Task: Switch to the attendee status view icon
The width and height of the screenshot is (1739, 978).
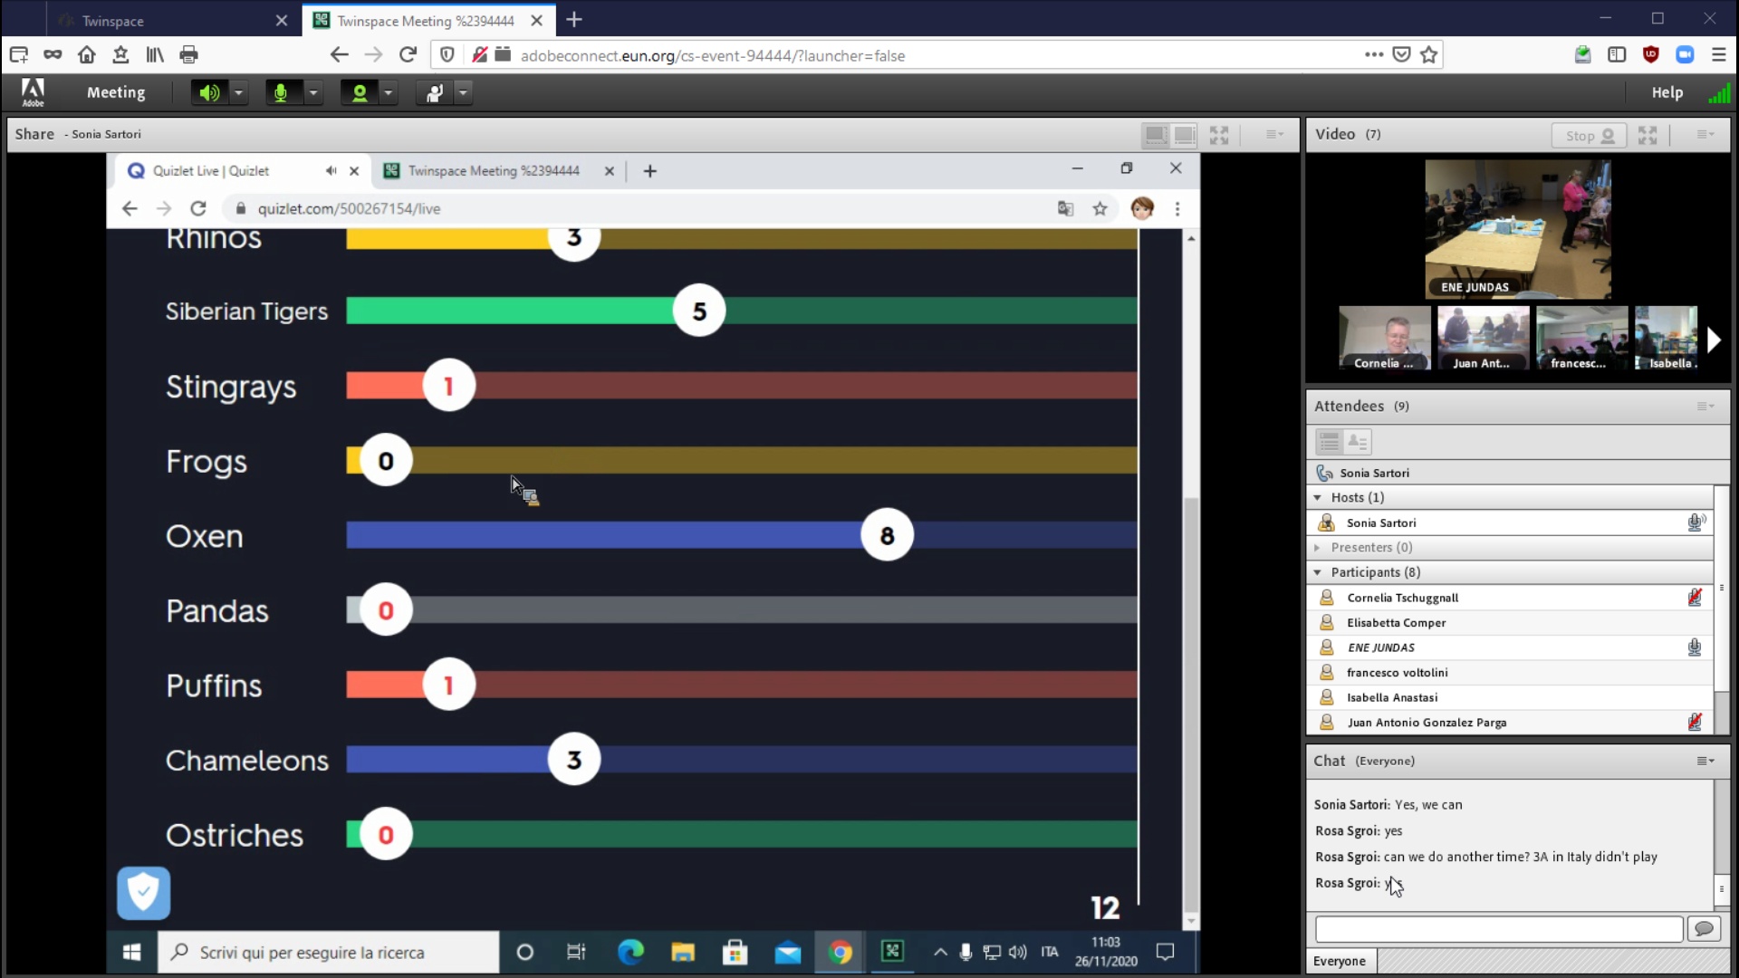Action: (1358, 442)
